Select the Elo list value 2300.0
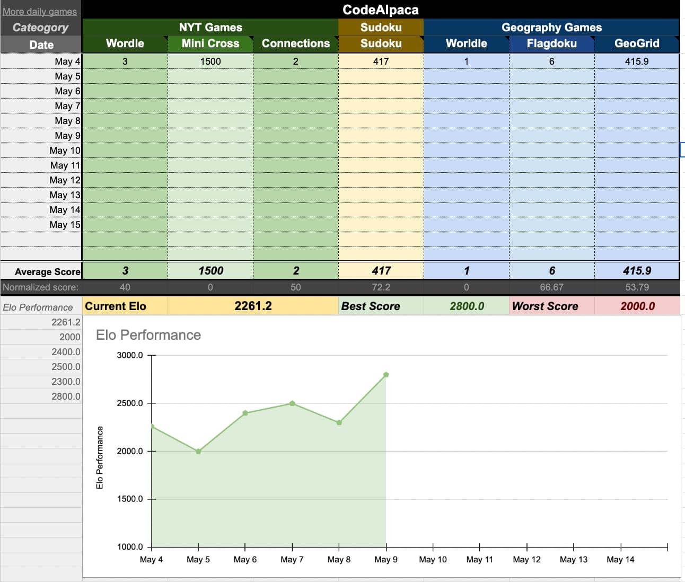The image size is (685, 582). pos(41,382)
